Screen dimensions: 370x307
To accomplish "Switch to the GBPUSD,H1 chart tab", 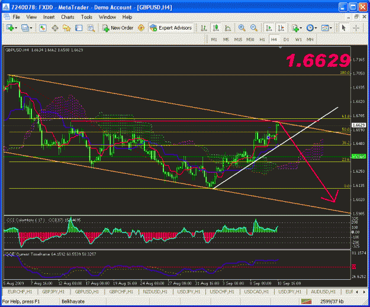I will tap(87, 292).
